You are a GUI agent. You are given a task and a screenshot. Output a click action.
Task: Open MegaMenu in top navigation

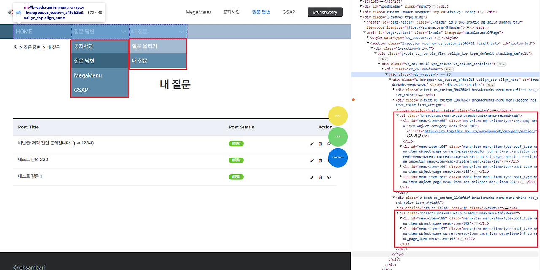point(198,12)
